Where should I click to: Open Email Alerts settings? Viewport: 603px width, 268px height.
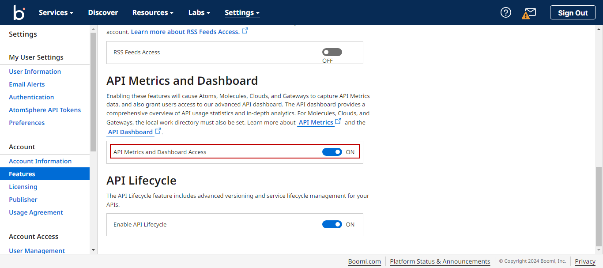coord(27,84)
